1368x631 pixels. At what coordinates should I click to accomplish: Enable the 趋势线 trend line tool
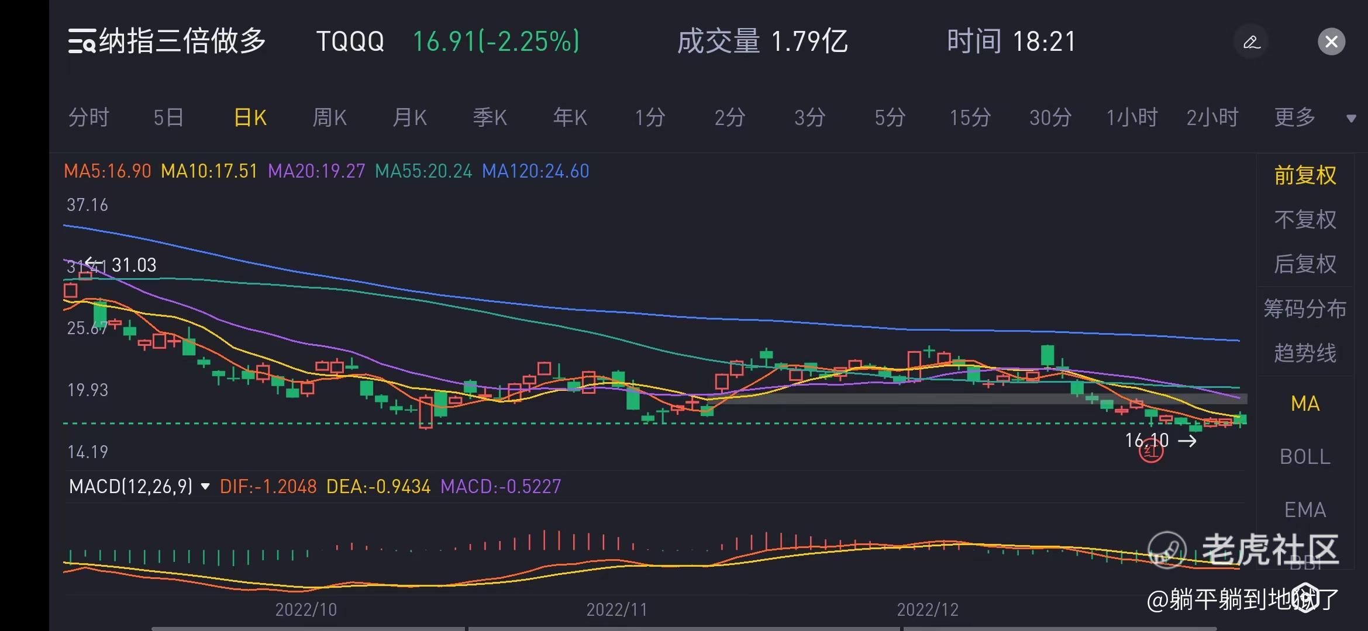[1305, 353]
